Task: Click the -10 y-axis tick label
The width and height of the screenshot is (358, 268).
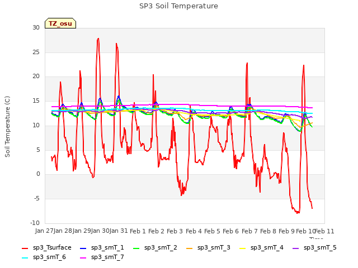Action: click(35, 223)
